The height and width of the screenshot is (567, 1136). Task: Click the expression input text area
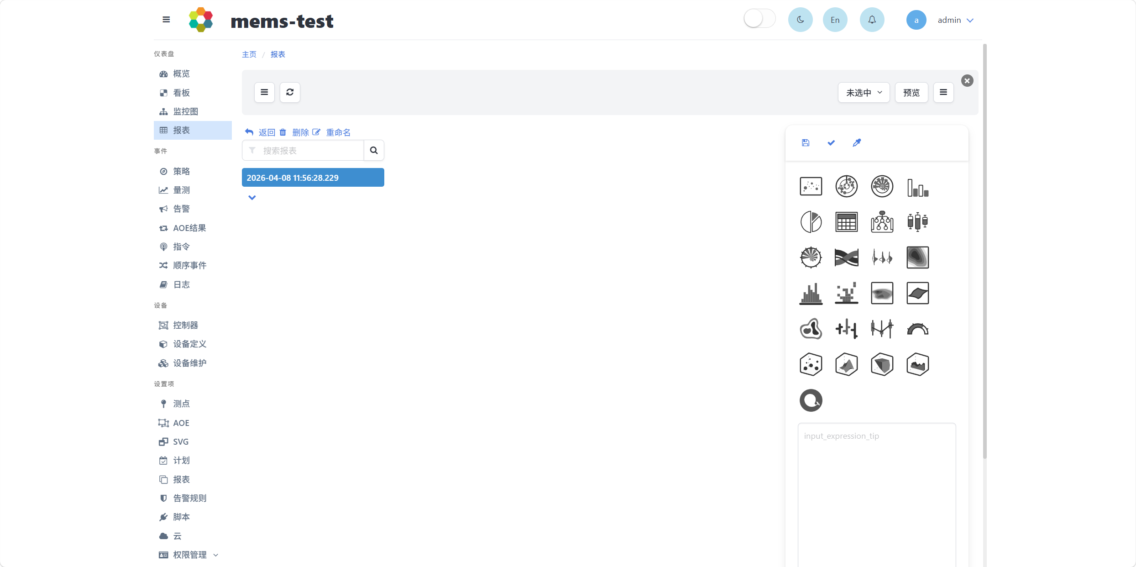[x=877, y=495]
